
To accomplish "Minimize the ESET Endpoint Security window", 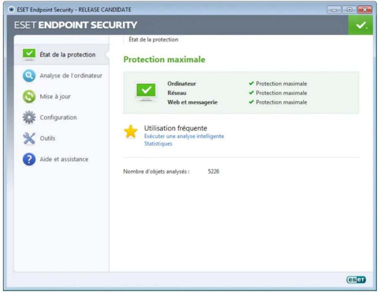I will point(334,10).
